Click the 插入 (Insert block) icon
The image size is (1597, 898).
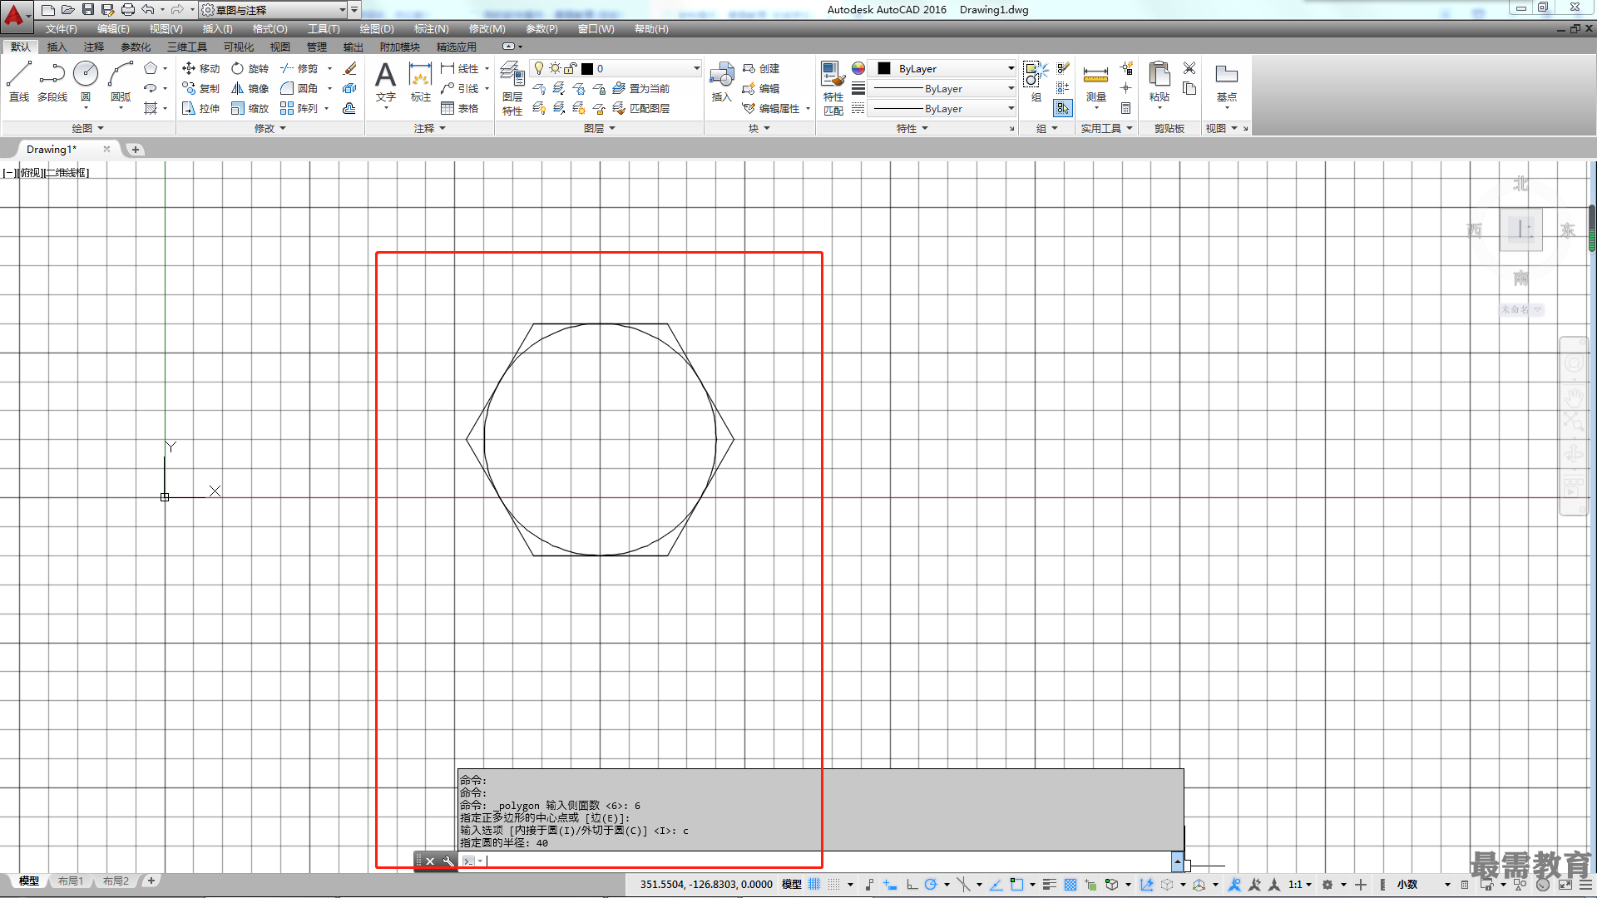point(721,81)
